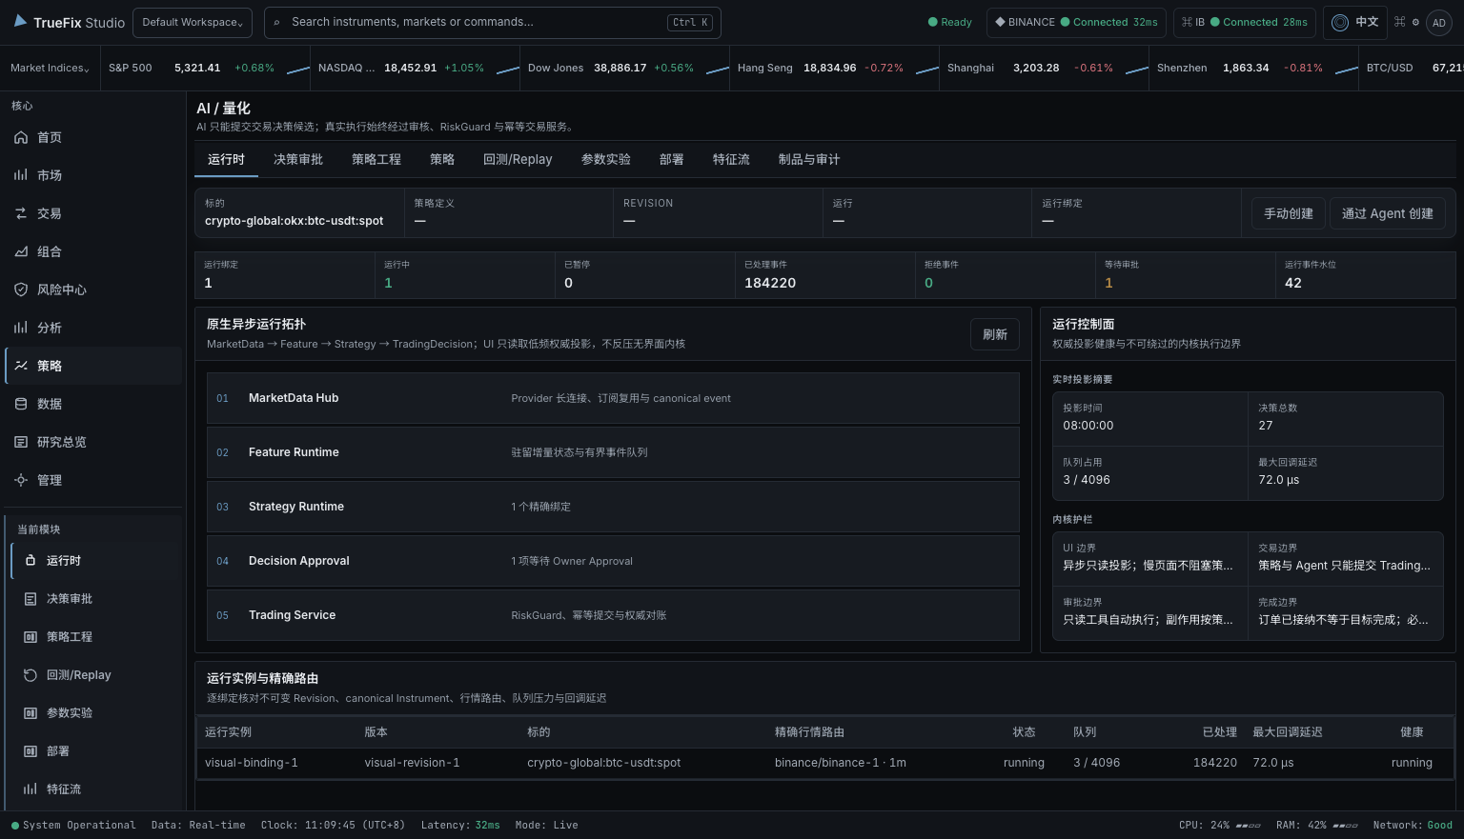Click the 等待审批 pending approval stat card
The height and width of the screenshot is (839, 1464).
(x=1185, y=275)
